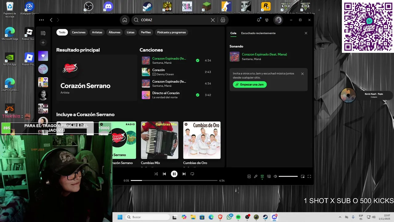Image resolution: width=394 pixels, height=222 pixels.
Task: Dismiss the Jam invitation banner
Action: click(302, 74)
